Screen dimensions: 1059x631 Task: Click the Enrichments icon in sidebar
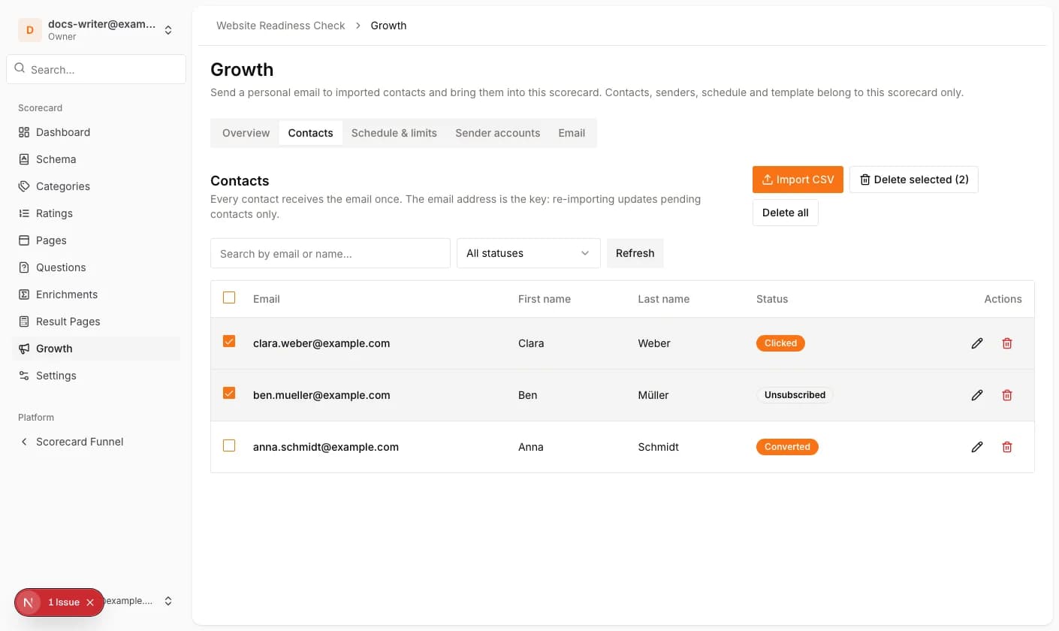click(24, 294)
